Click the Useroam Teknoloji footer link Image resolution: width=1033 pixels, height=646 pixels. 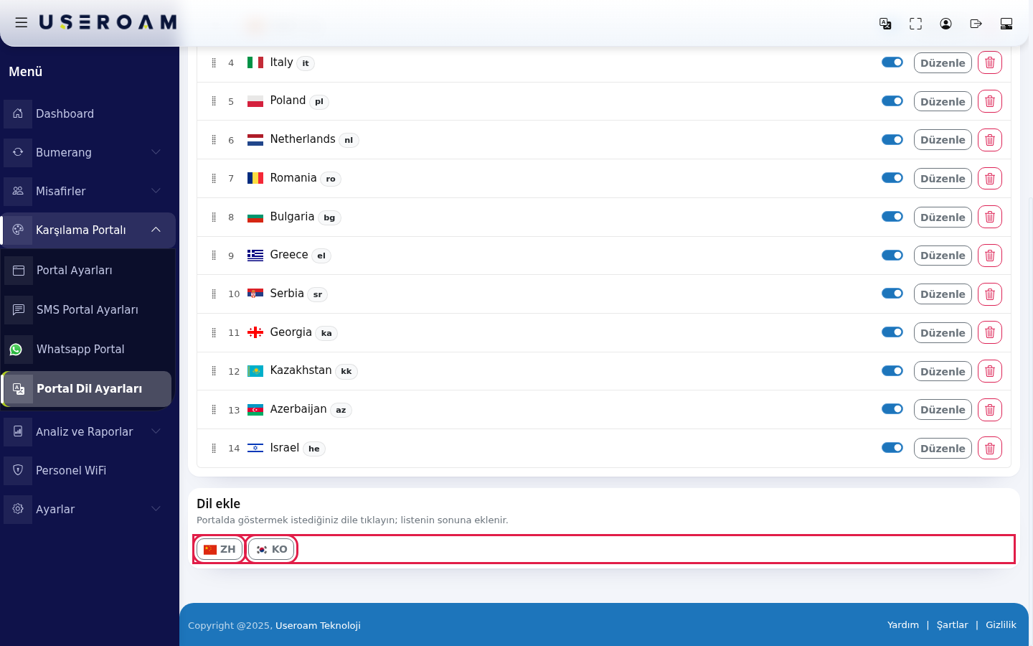coord(318,626)
